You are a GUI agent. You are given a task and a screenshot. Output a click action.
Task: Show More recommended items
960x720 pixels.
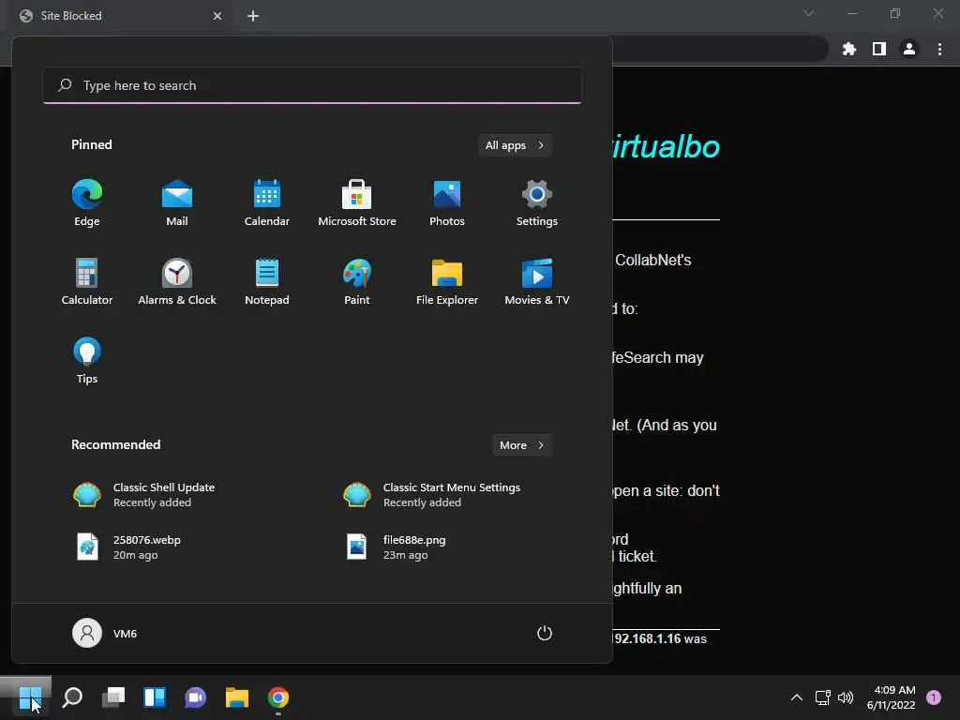pyautogui.click(x=521, y=445)
